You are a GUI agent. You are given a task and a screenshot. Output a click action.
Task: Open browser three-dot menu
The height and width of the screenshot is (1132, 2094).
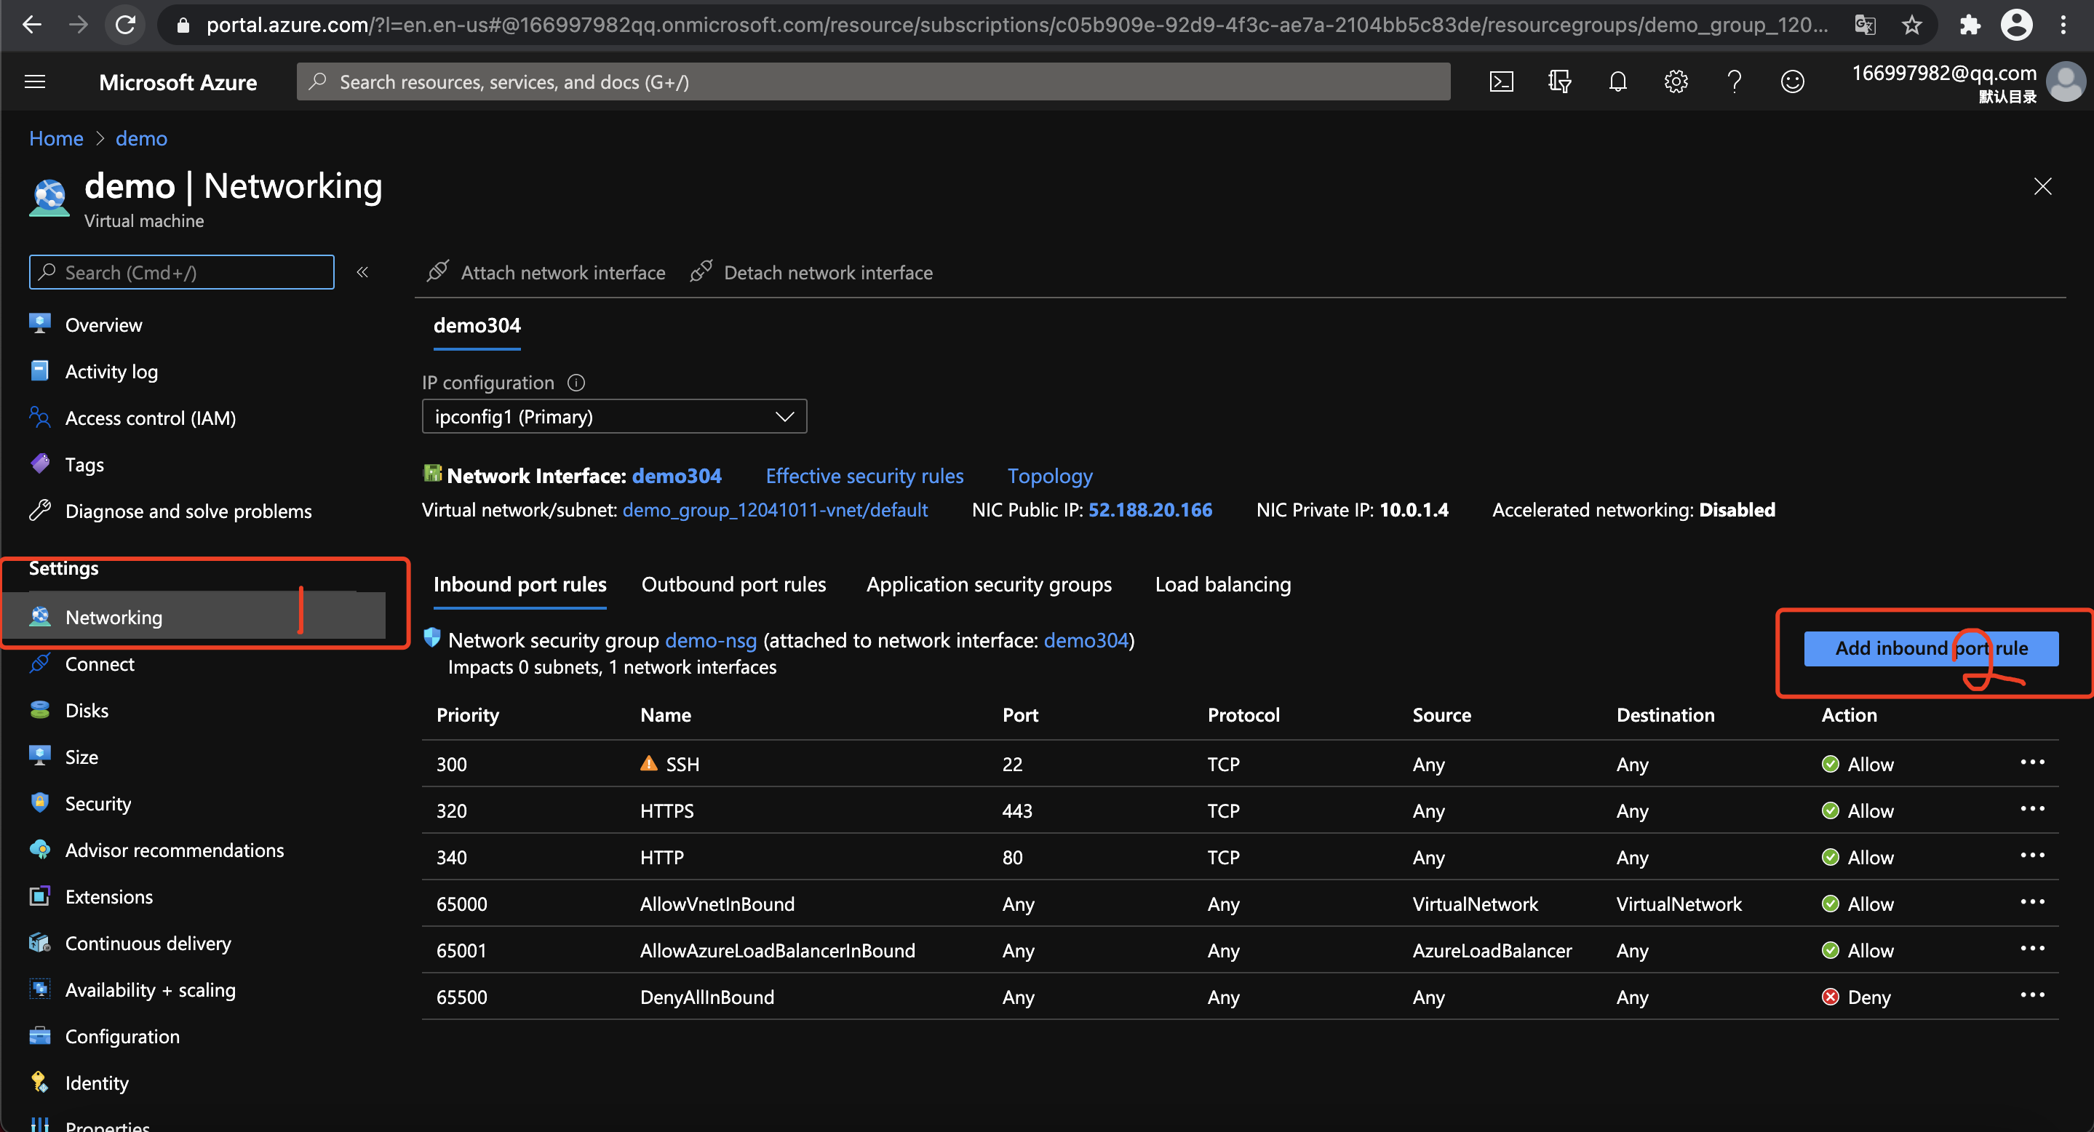[2063, 25]
